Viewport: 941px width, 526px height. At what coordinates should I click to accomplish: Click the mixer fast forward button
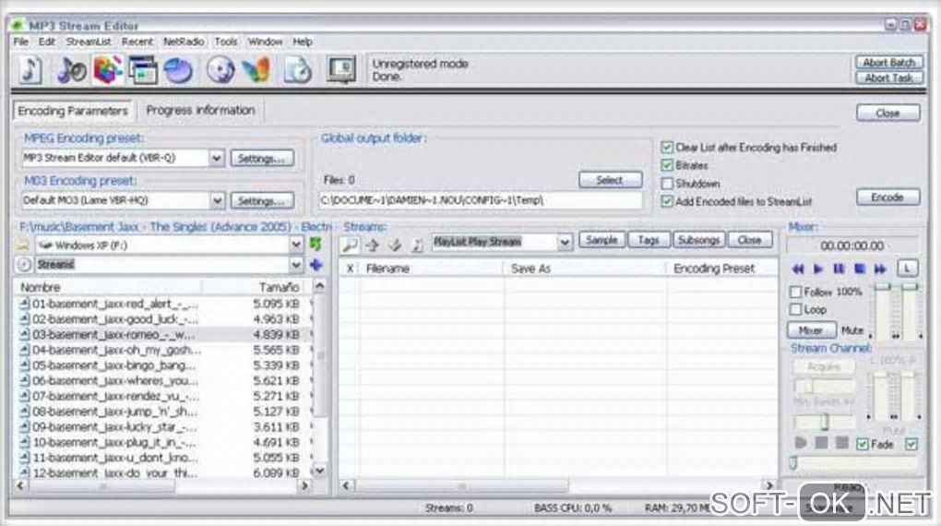point(880,269)
